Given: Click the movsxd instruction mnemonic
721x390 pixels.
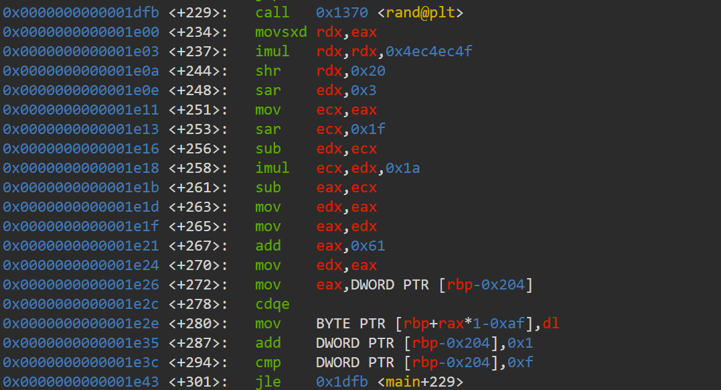Looking at the screenshot, I should point(281,31).
